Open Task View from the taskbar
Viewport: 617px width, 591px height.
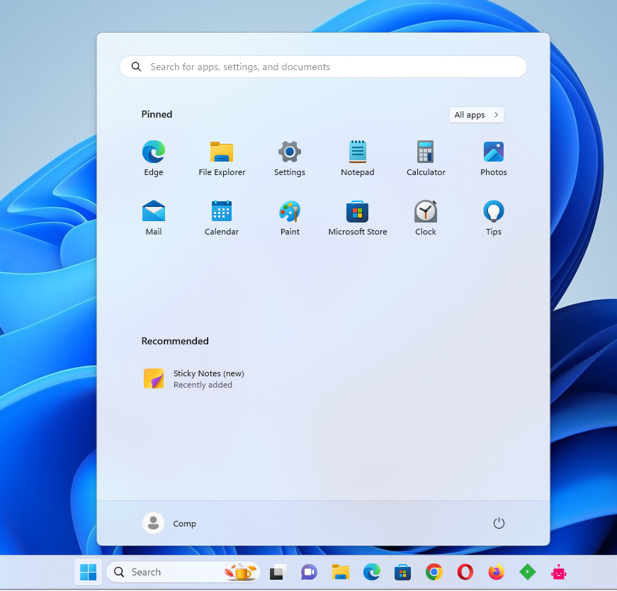pyautogui.click(x=278, y=572)
